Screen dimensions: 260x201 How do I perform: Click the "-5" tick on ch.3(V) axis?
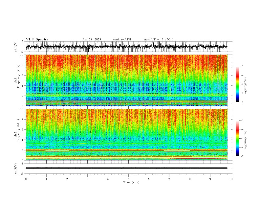22,174
